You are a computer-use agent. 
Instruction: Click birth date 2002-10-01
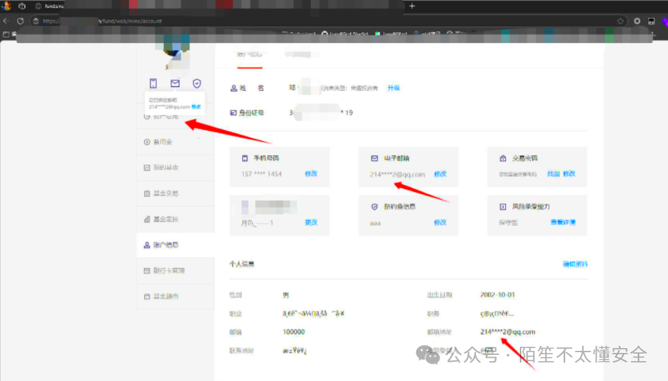pyautogui.click(x=498, y=295)
